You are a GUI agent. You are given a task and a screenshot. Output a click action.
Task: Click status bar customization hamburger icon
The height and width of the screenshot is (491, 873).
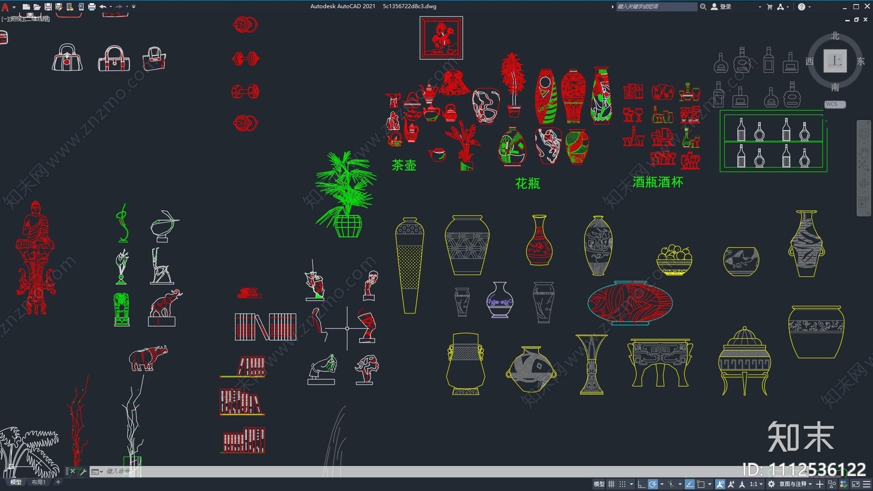pos(866,484)
